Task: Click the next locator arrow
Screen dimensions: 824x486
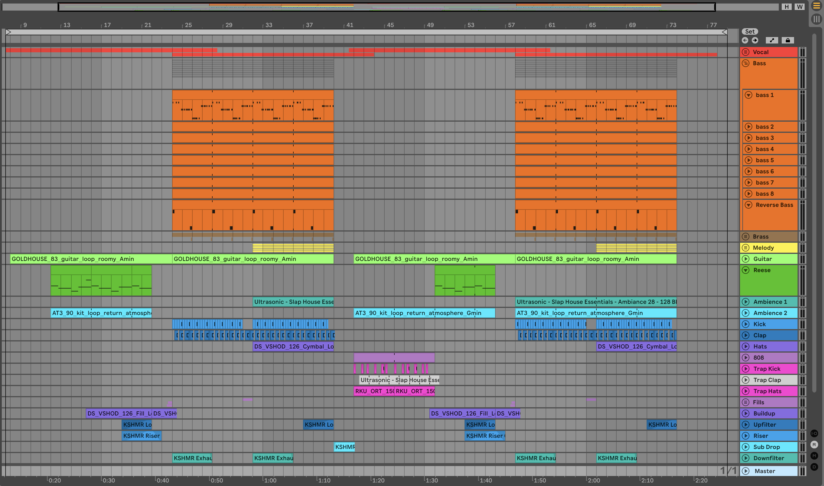Action: click(755, 40)
